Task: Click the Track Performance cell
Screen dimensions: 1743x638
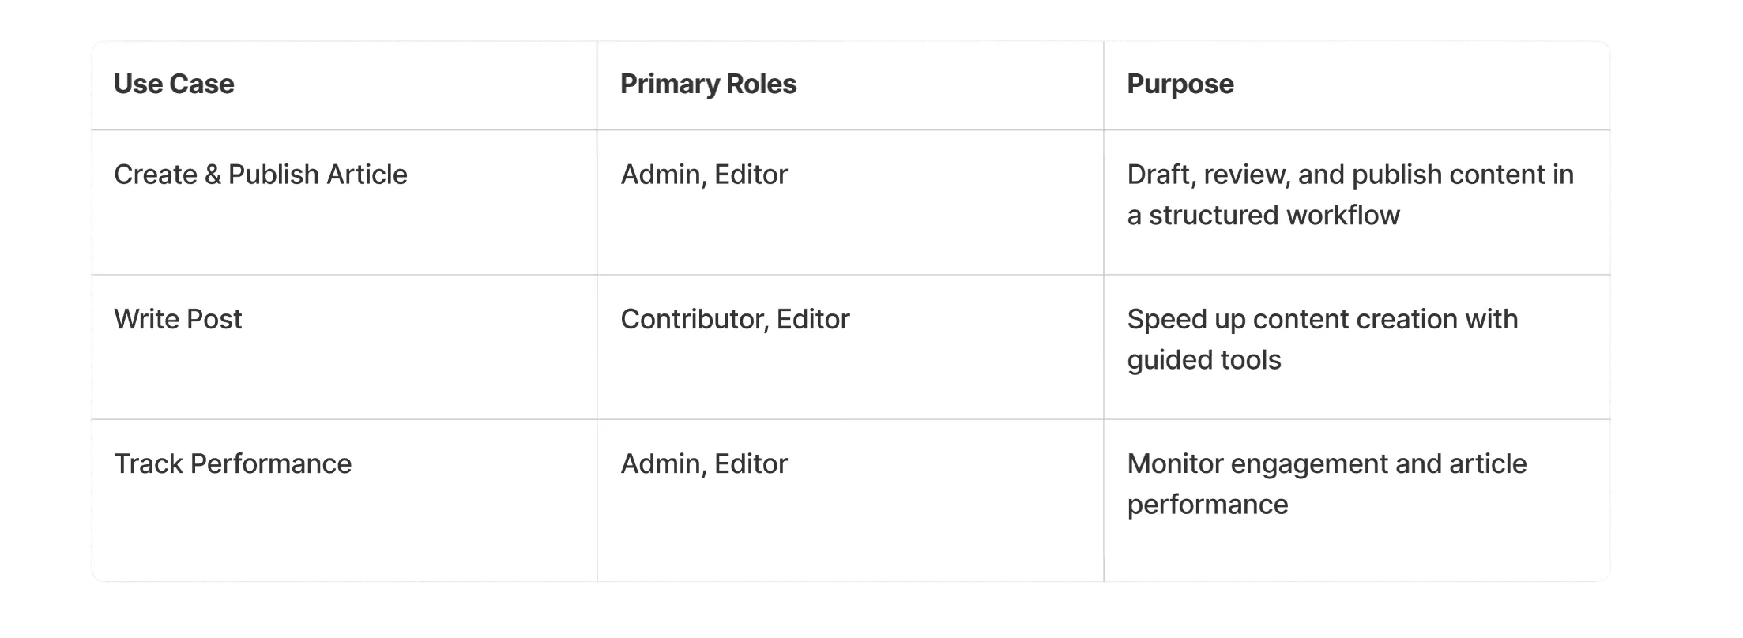Action: (232, 463)
